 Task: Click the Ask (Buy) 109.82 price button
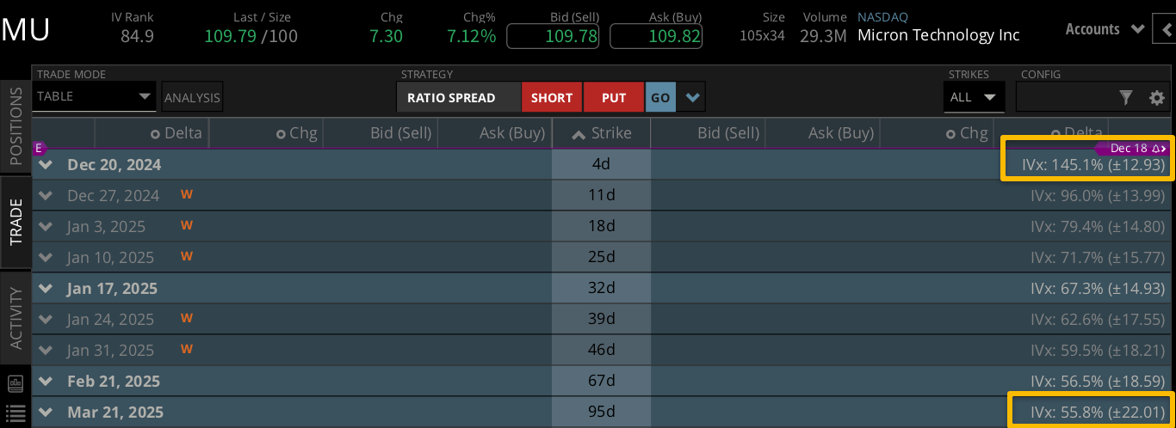(656, 36)
